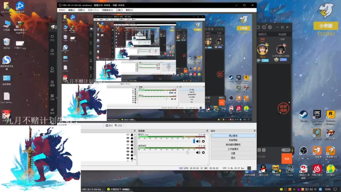Image resolution: width=341 pixels, height=192 pixels.
Task: Toggle the second eye icon in sources list
Action: pyautogui.click(x=128, y=138)
